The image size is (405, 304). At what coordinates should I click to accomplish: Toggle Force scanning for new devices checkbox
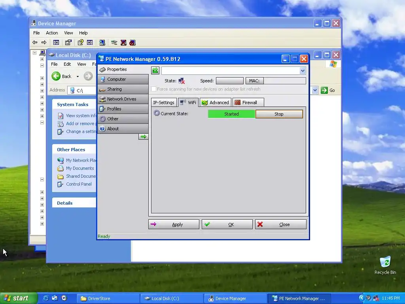(154, 89)
